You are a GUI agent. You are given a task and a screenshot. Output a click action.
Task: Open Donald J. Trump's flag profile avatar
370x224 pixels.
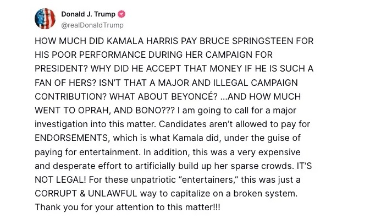point(45,19)
